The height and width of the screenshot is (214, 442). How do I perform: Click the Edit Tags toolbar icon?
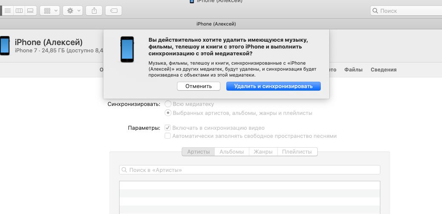point(114,11)
